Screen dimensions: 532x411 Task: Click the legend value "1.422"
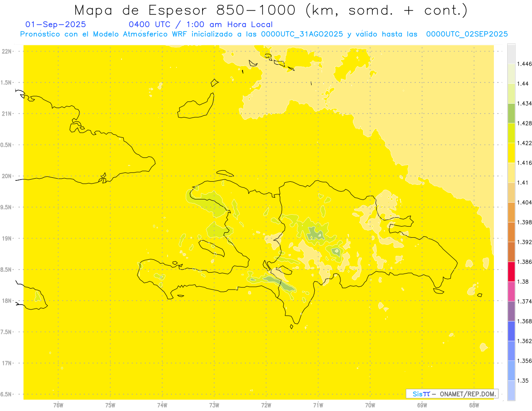pyautogui.click(x=524, y=143)
